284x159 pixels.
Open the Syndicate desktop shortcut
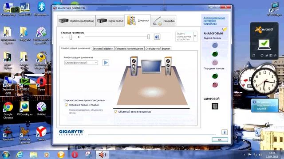pos(8,133)
